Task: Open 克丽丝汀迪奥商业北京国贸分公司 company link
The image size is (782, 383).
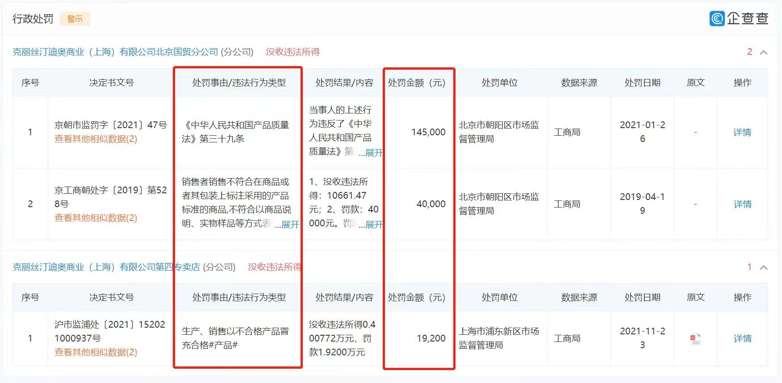Action: (115, 52)
